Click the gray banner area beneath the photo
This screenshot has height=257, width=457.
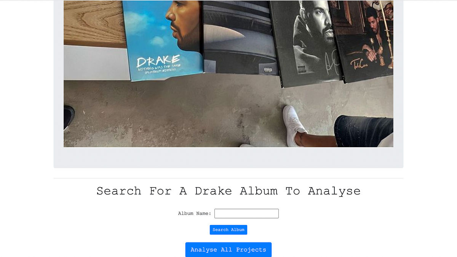pyautogui.click(x=228, y=157)
